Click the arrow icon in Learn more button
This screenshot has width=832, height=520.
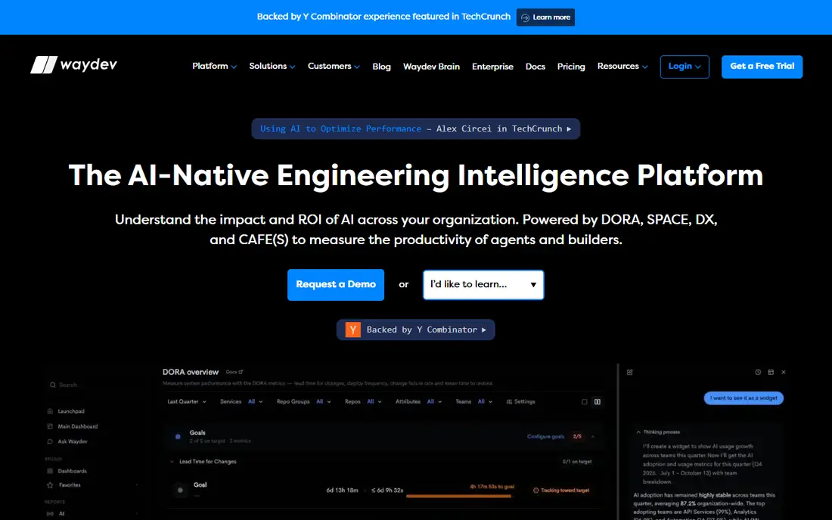(526, 17)
